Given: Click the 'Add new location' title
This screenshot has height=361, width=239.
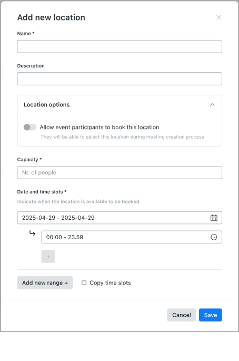Looking at the screenshot, I should (x=51, y=17).
